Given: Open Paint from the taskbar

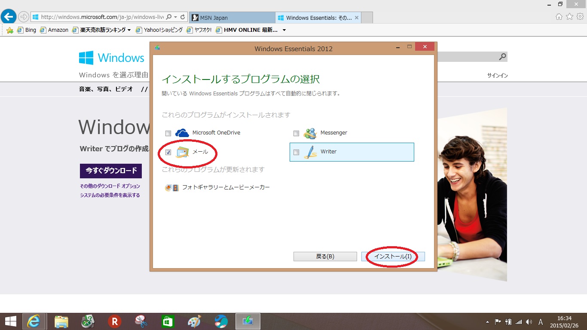Looking at the screenshot, I should (x=194, y=321).
